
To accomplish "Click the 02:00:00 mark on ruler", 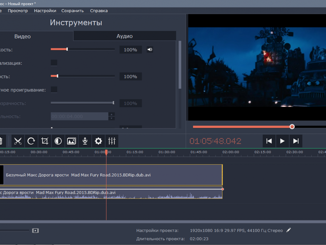I will (x=230, y=152).
